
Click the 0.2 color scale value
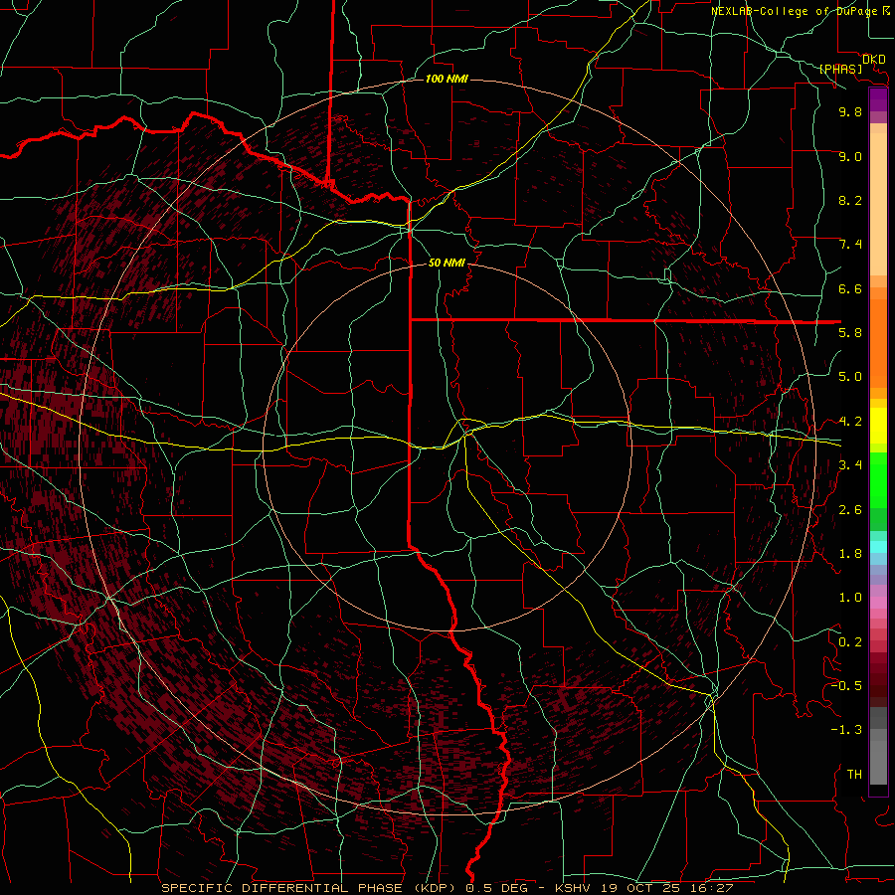click(x=850, y=641)
